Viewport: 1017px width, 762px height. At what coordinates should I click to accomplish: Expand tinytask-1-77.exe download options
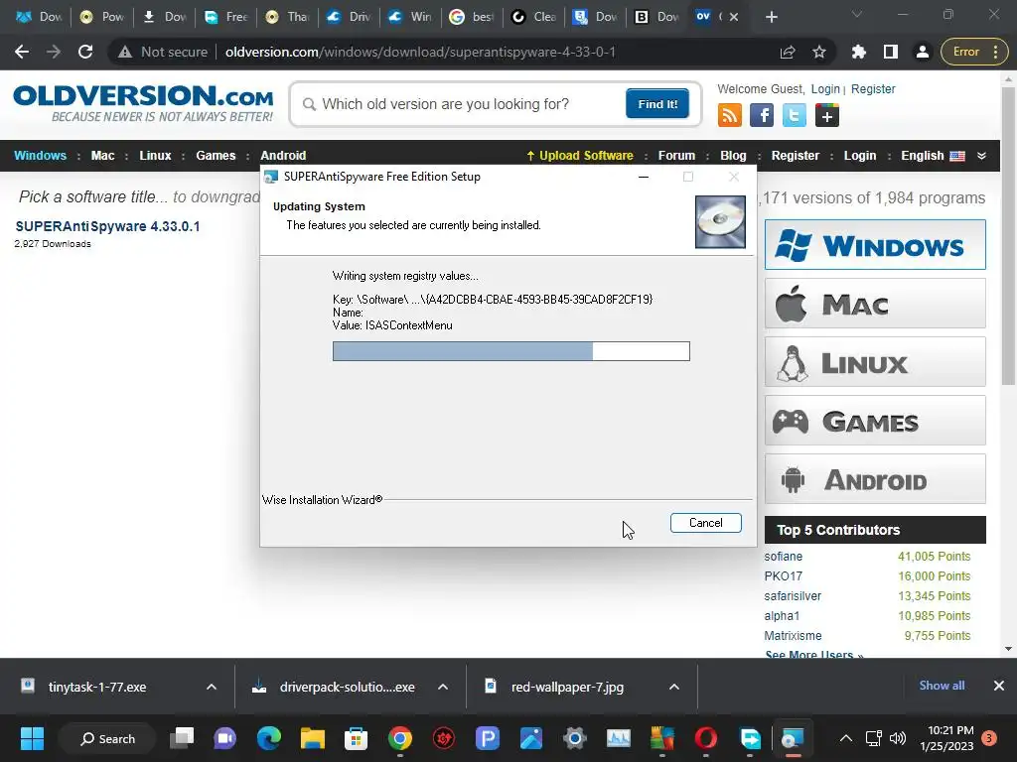pos(212,687)
